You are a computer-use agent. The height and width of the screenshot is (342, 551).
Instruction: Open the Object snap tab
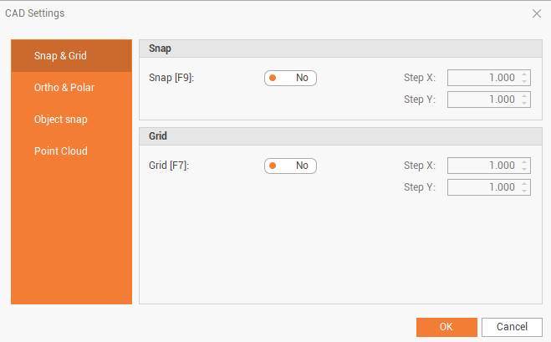click(x=71, y=120)
